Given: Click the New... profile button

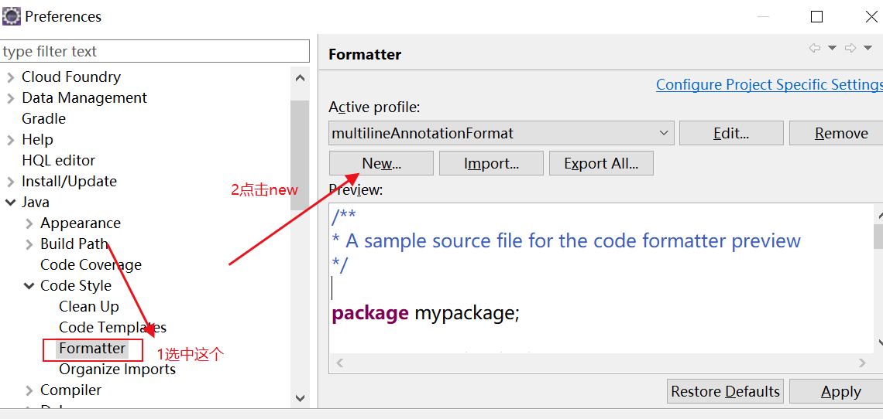Looking at the screenshot, I should point(381,163).
